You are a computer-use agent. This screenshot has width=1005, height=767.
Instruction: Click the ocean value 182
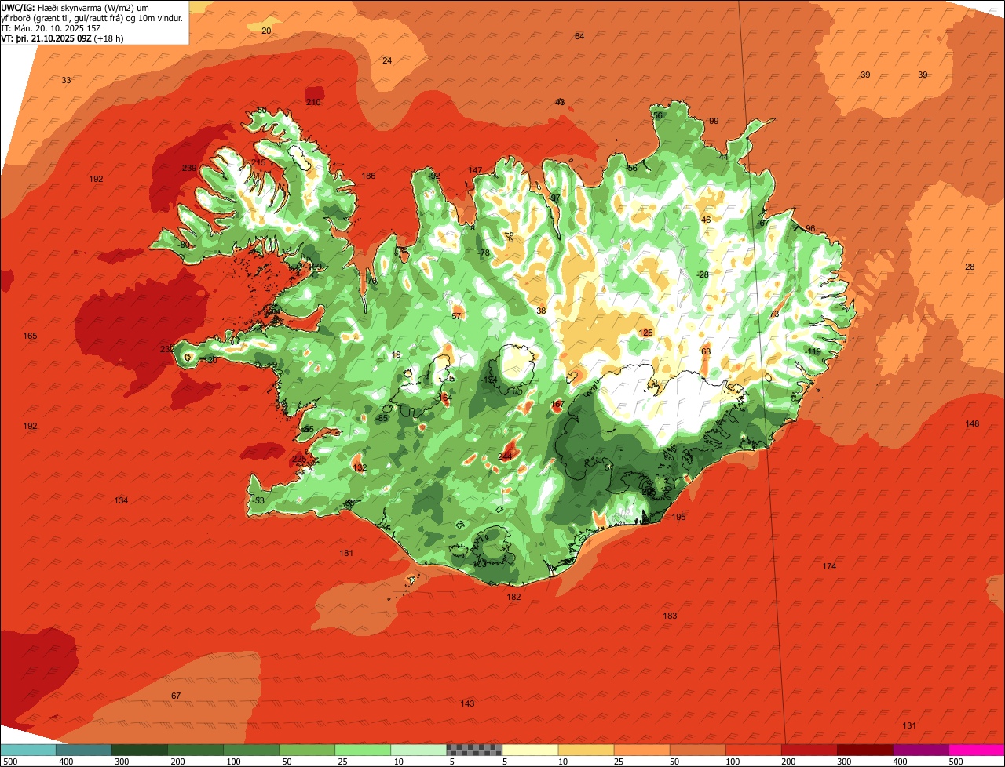pos(513,597)
